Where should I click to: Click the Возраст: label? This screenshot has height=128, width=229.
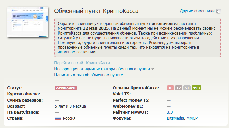[16, 106]
